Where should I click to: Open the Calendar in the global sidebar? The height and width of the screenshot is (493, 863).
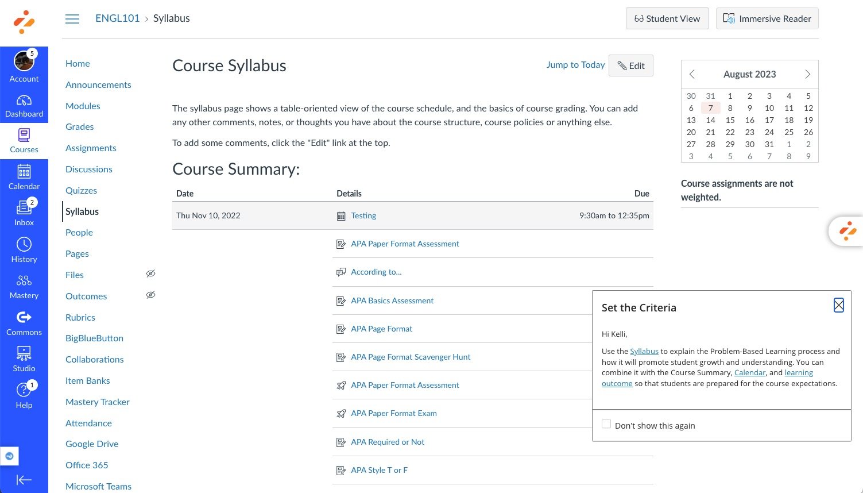click(x=24, y=178)
